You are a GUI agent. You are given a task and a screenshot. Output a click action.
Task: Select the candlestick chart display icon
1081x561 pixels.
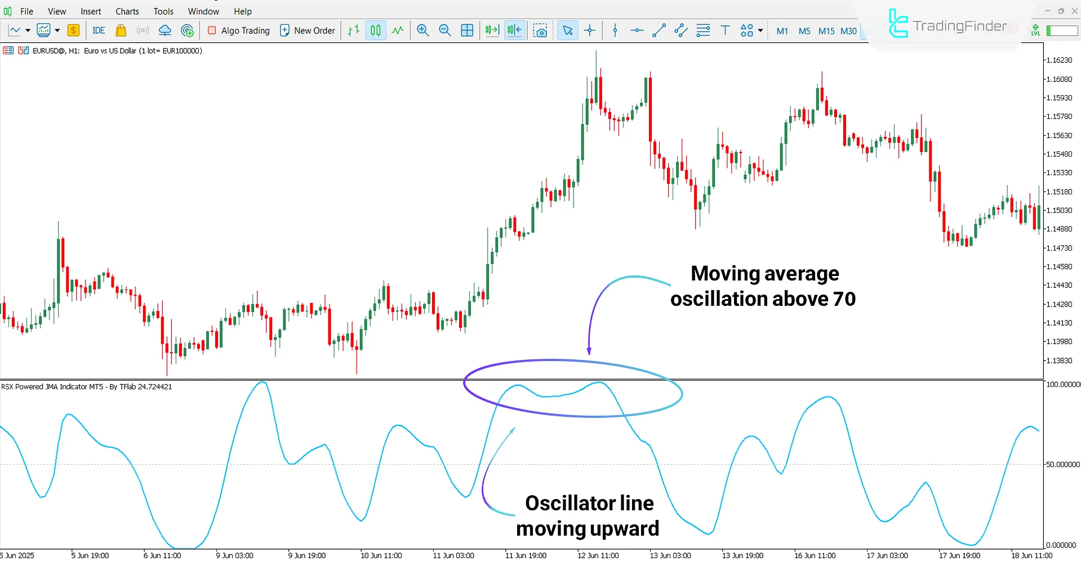(x=375, y=30)
